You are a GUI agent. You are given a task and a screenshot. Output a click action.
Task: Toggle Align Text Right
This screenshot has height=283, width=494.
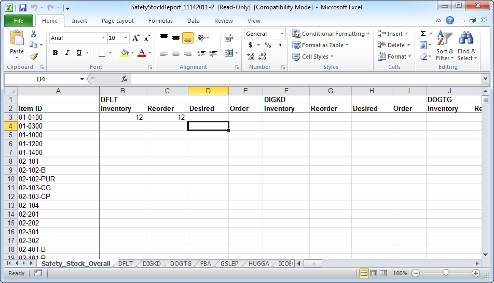[188, 53]
